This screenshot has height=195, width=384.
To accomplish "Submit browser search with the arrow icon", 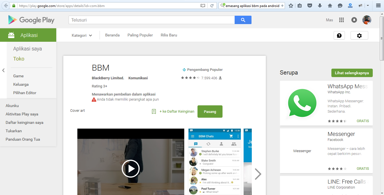I will 282,6.
